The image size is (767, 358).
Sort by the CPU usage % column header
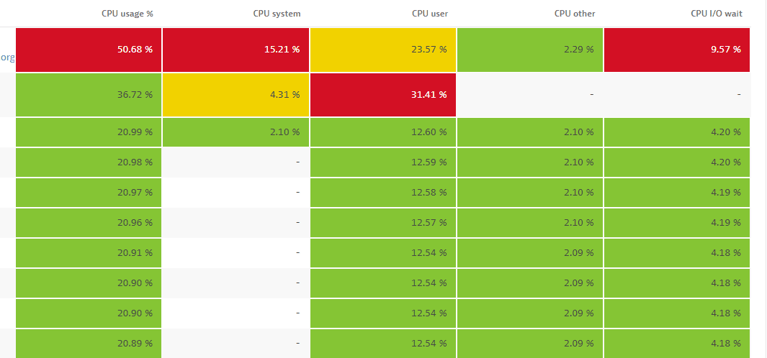pyautogui.click(x=127, y=14)
